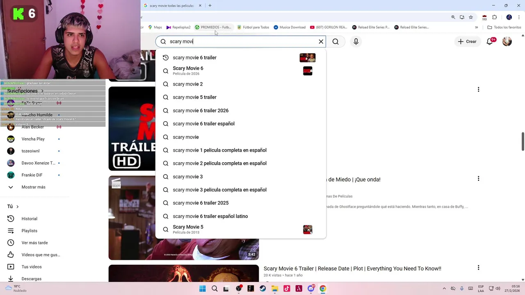525x295 pixels.
Task: Click the magnifier search submit button
Action: pyautogui.click(x=336, y=41)
